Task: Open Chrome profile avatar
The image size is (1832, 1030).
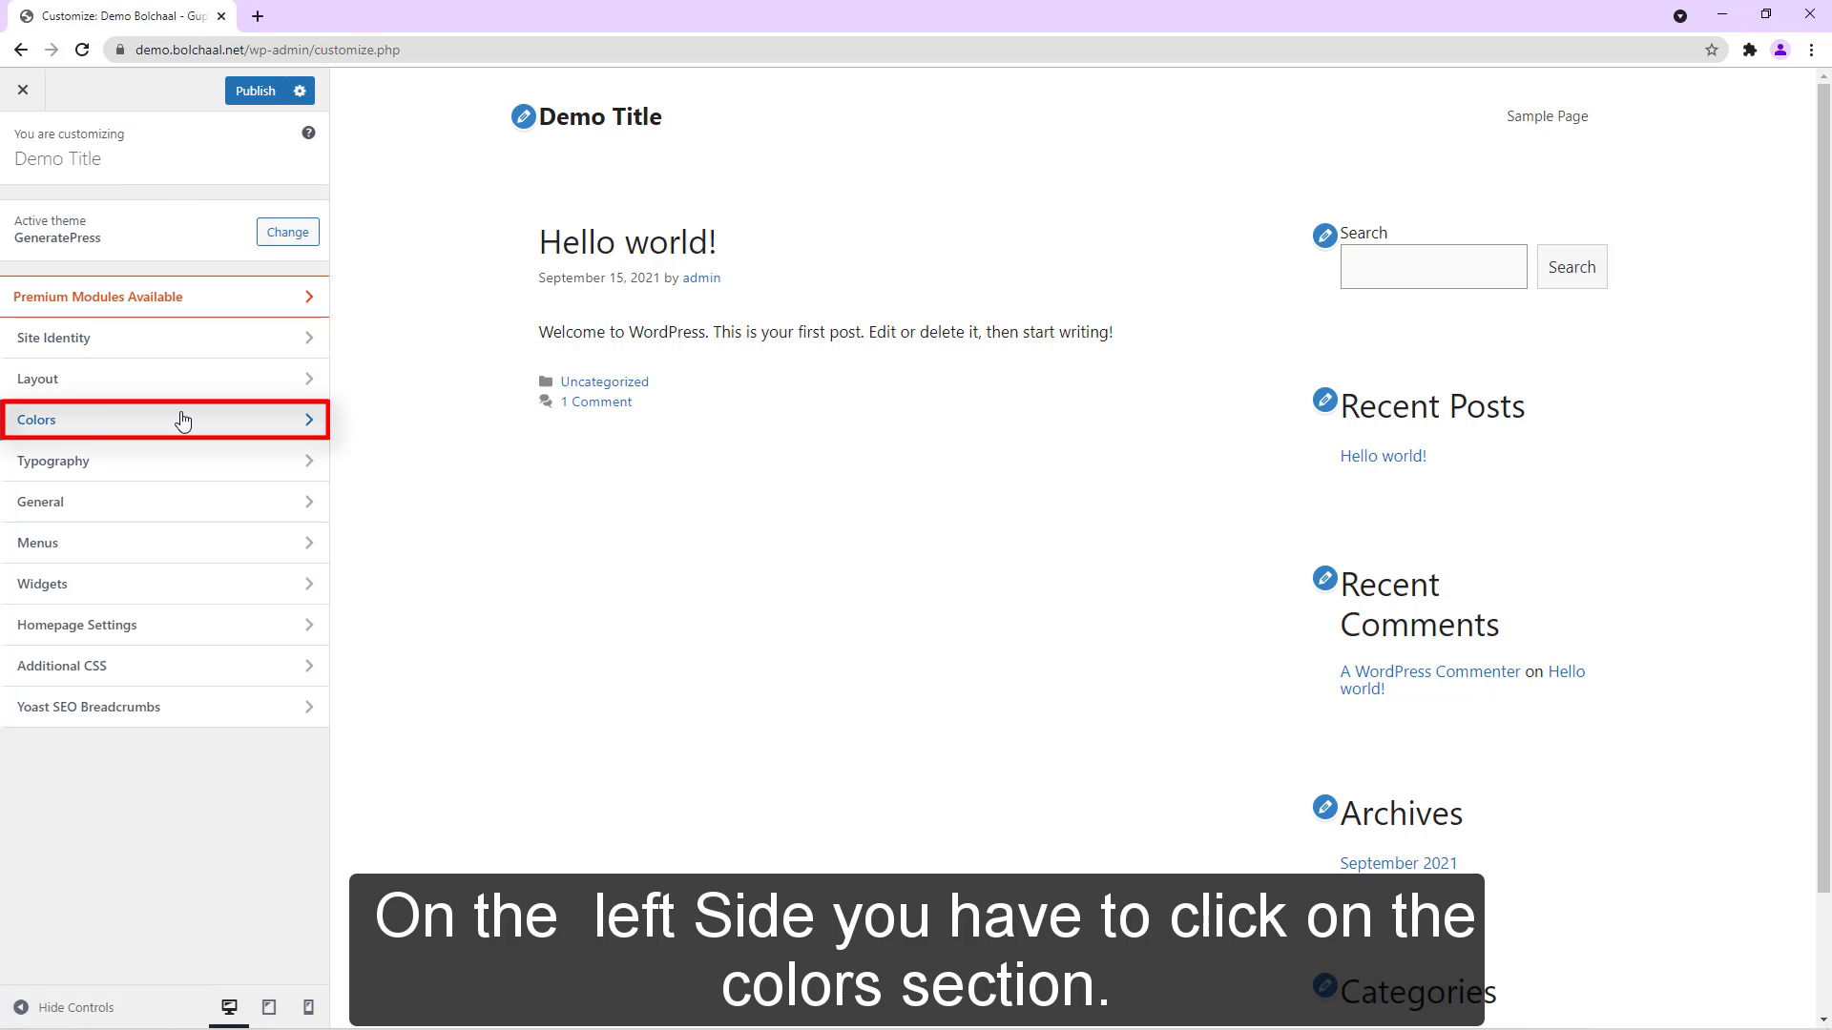Action: pos(1780,50)
